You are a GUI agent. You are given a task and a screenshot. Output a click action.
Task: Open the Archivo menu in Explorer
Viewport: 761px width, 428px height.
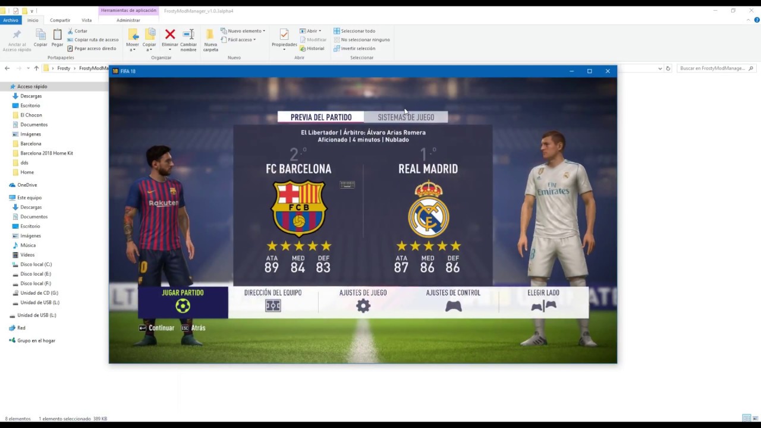pos(11,20)
